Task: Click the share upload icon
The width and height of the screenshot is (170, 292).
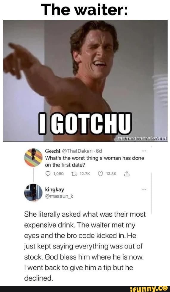Action: coord(127,174)
